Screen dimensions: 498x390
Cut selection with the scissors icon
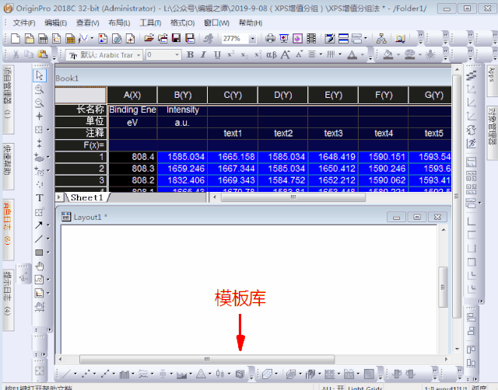(16, 54)
